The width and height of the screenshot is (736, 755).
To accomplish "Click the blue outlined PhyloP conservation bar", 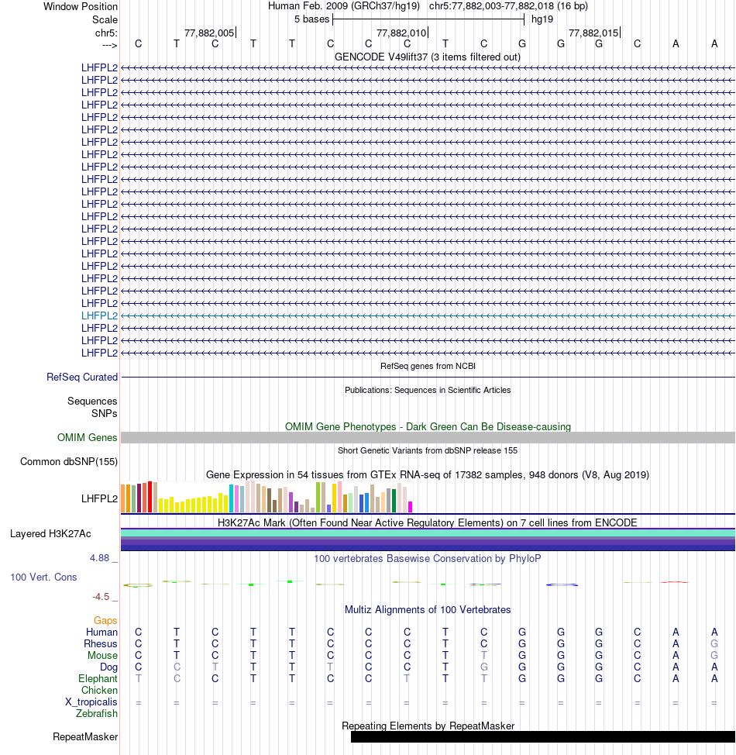I will click(x=562, y=584).
